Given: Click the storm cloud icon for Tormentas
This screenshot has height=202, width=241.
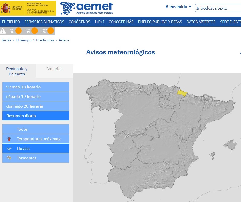Looking at the screenshot, I should [x=9, y=158].
